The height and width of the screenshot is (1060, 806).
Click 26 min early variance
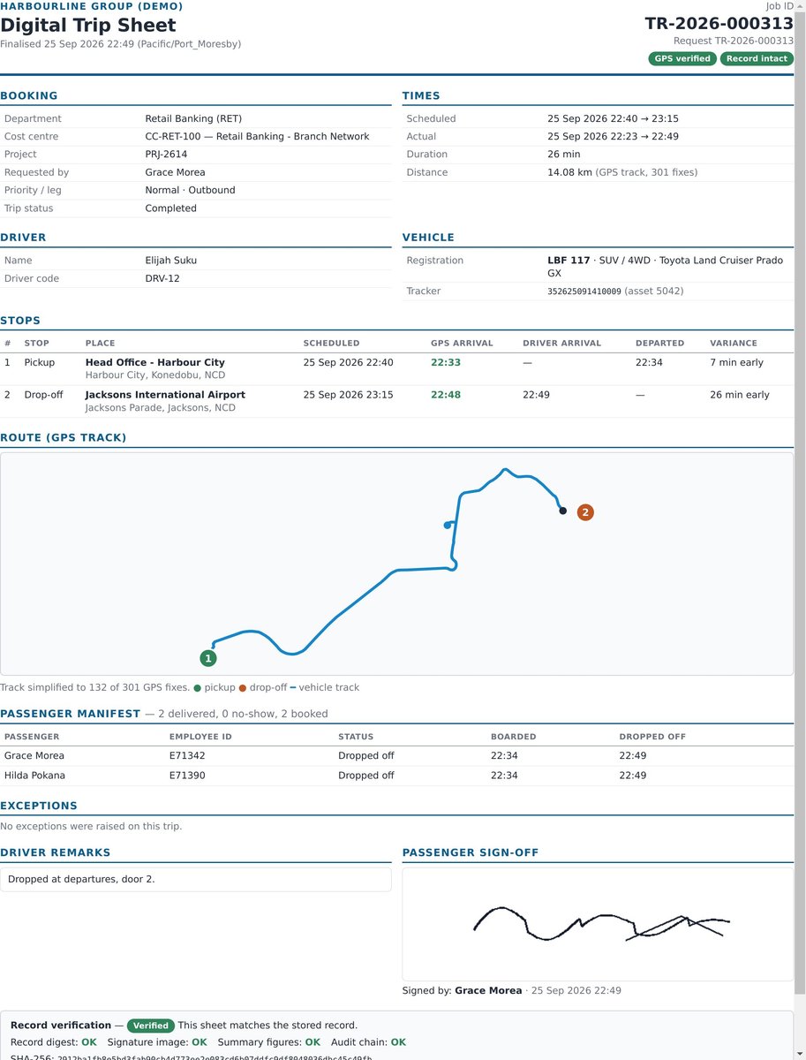[740, 395]
